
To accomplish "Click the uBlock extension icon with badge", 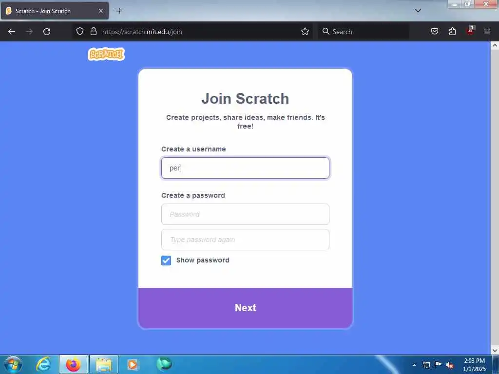I will 470,31.
